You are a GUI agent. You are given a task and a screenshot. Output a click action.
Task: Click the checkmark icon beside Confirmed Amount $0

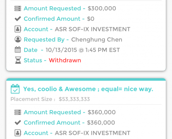[18, 19]
